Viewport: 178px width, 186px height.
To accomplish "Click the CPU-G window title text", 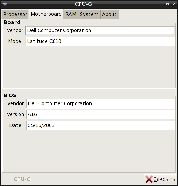I will (83, 4).
